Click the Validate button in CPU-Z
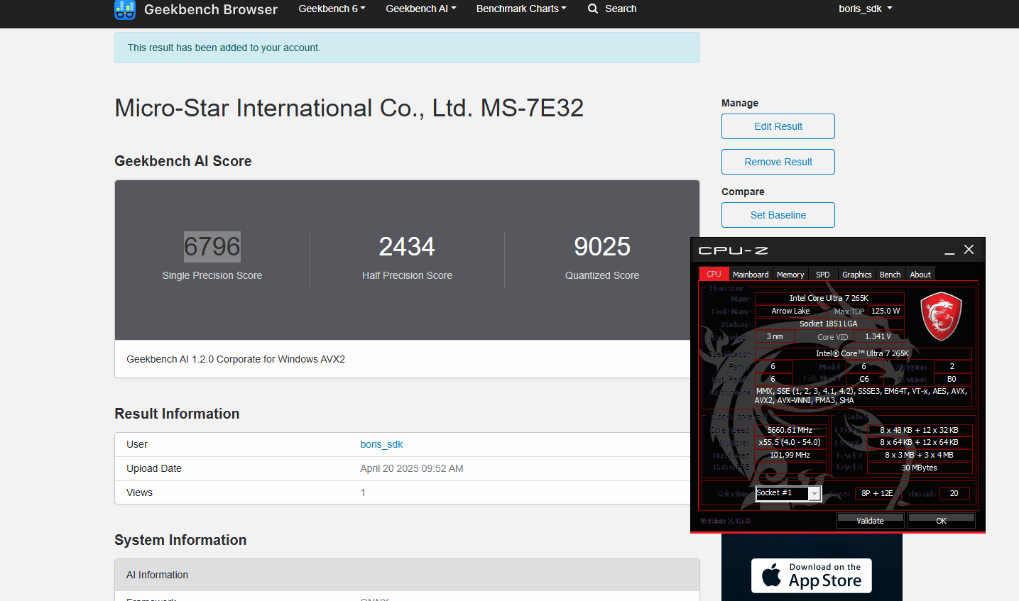The image size is (1019, 601). [x=870, y=521]
